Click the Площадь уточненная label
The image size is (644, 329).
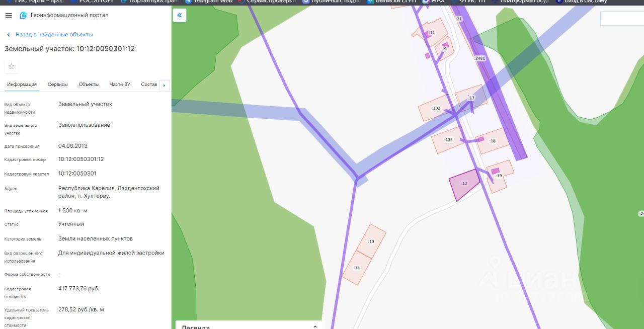click(26, 211)
